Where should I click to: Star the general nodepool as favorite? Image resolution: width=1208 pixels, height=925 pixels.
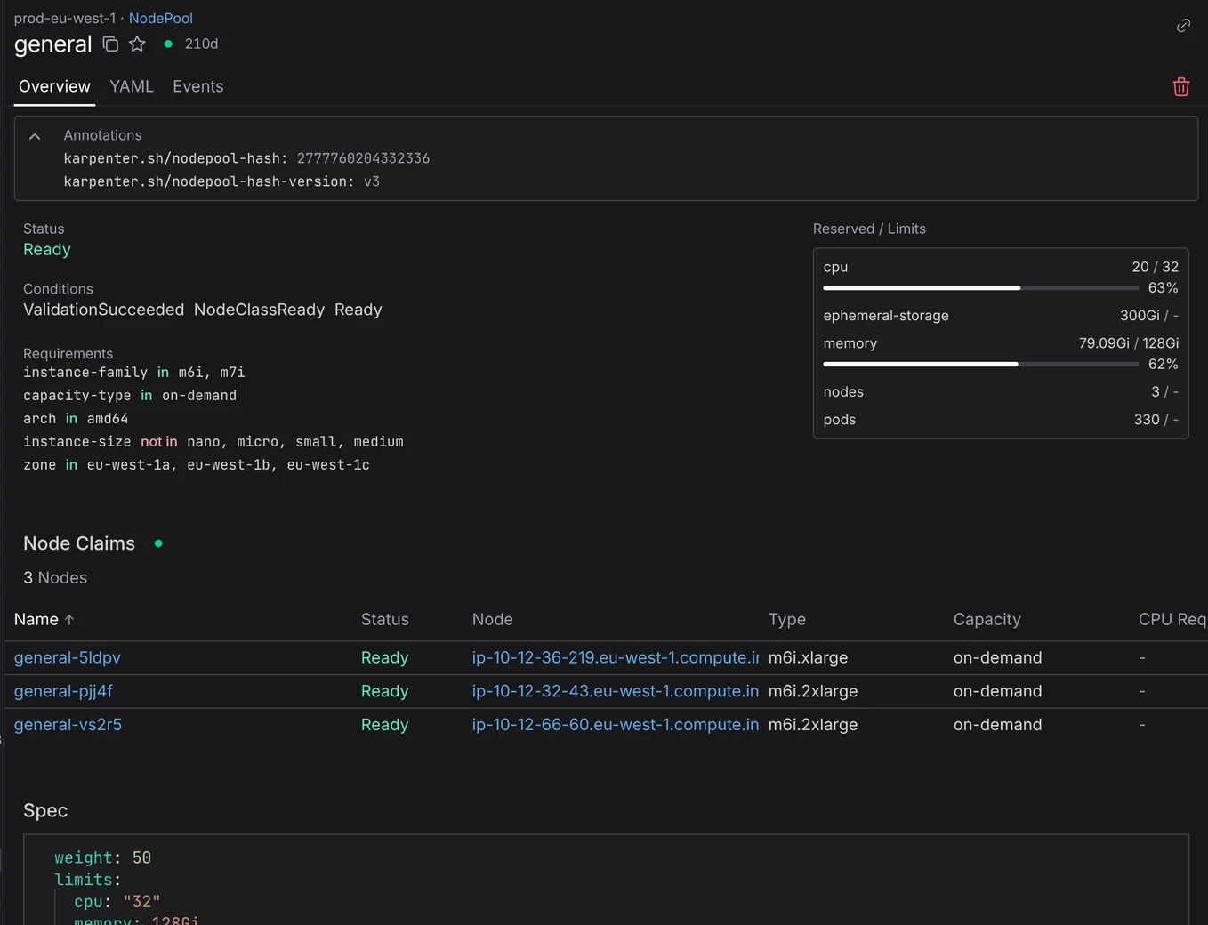pos(137,44)
